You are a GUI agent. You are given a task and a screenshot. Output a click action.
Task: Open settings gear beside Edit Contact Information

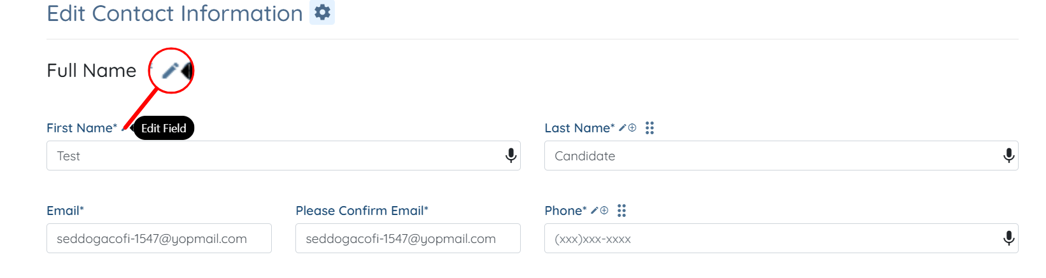[x=322, y=12]
